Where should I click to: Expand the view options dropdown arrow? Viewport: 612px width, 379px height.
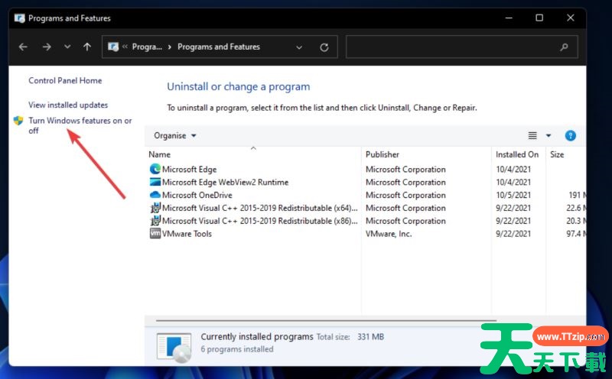click(549, 136)
